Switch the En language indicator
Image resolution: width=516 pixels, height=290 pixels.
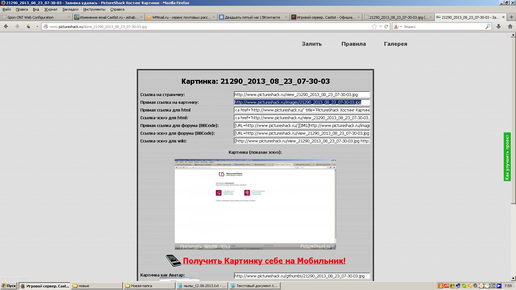point(493,285)
